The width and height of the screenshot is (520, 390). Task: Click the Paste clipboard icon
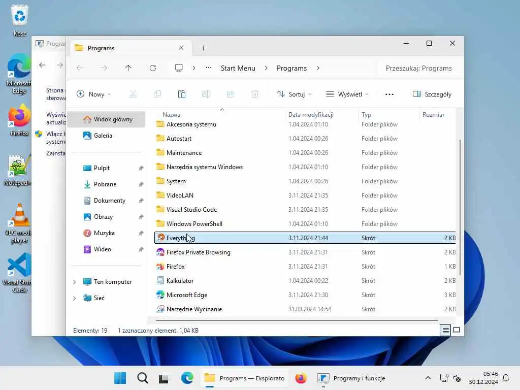click(x=182, y=94)
